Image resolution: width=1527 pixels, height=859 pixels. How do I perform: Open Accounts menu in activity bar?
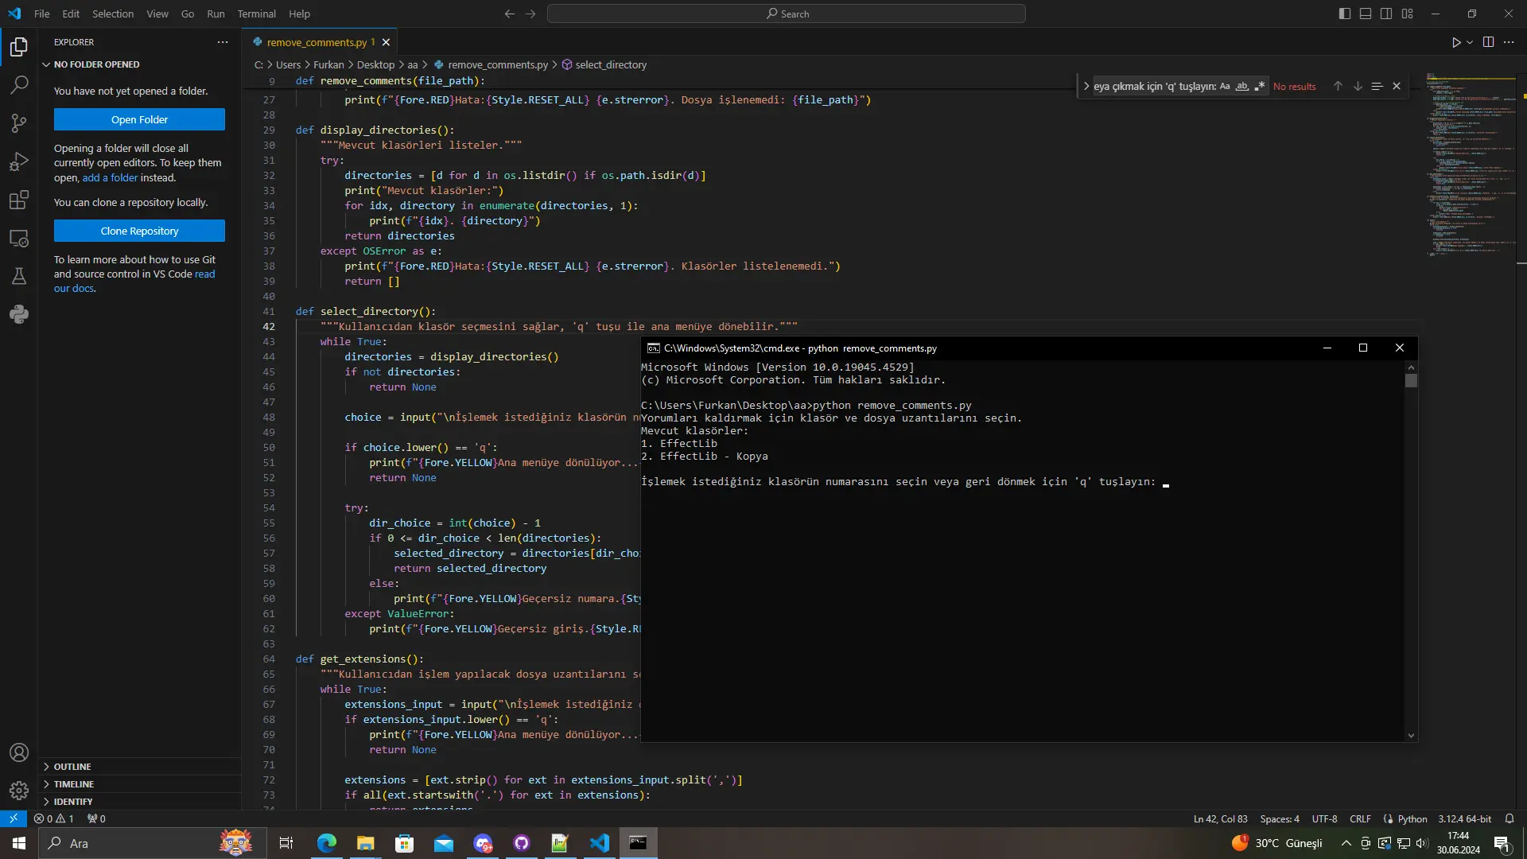[x=19, y=752]
